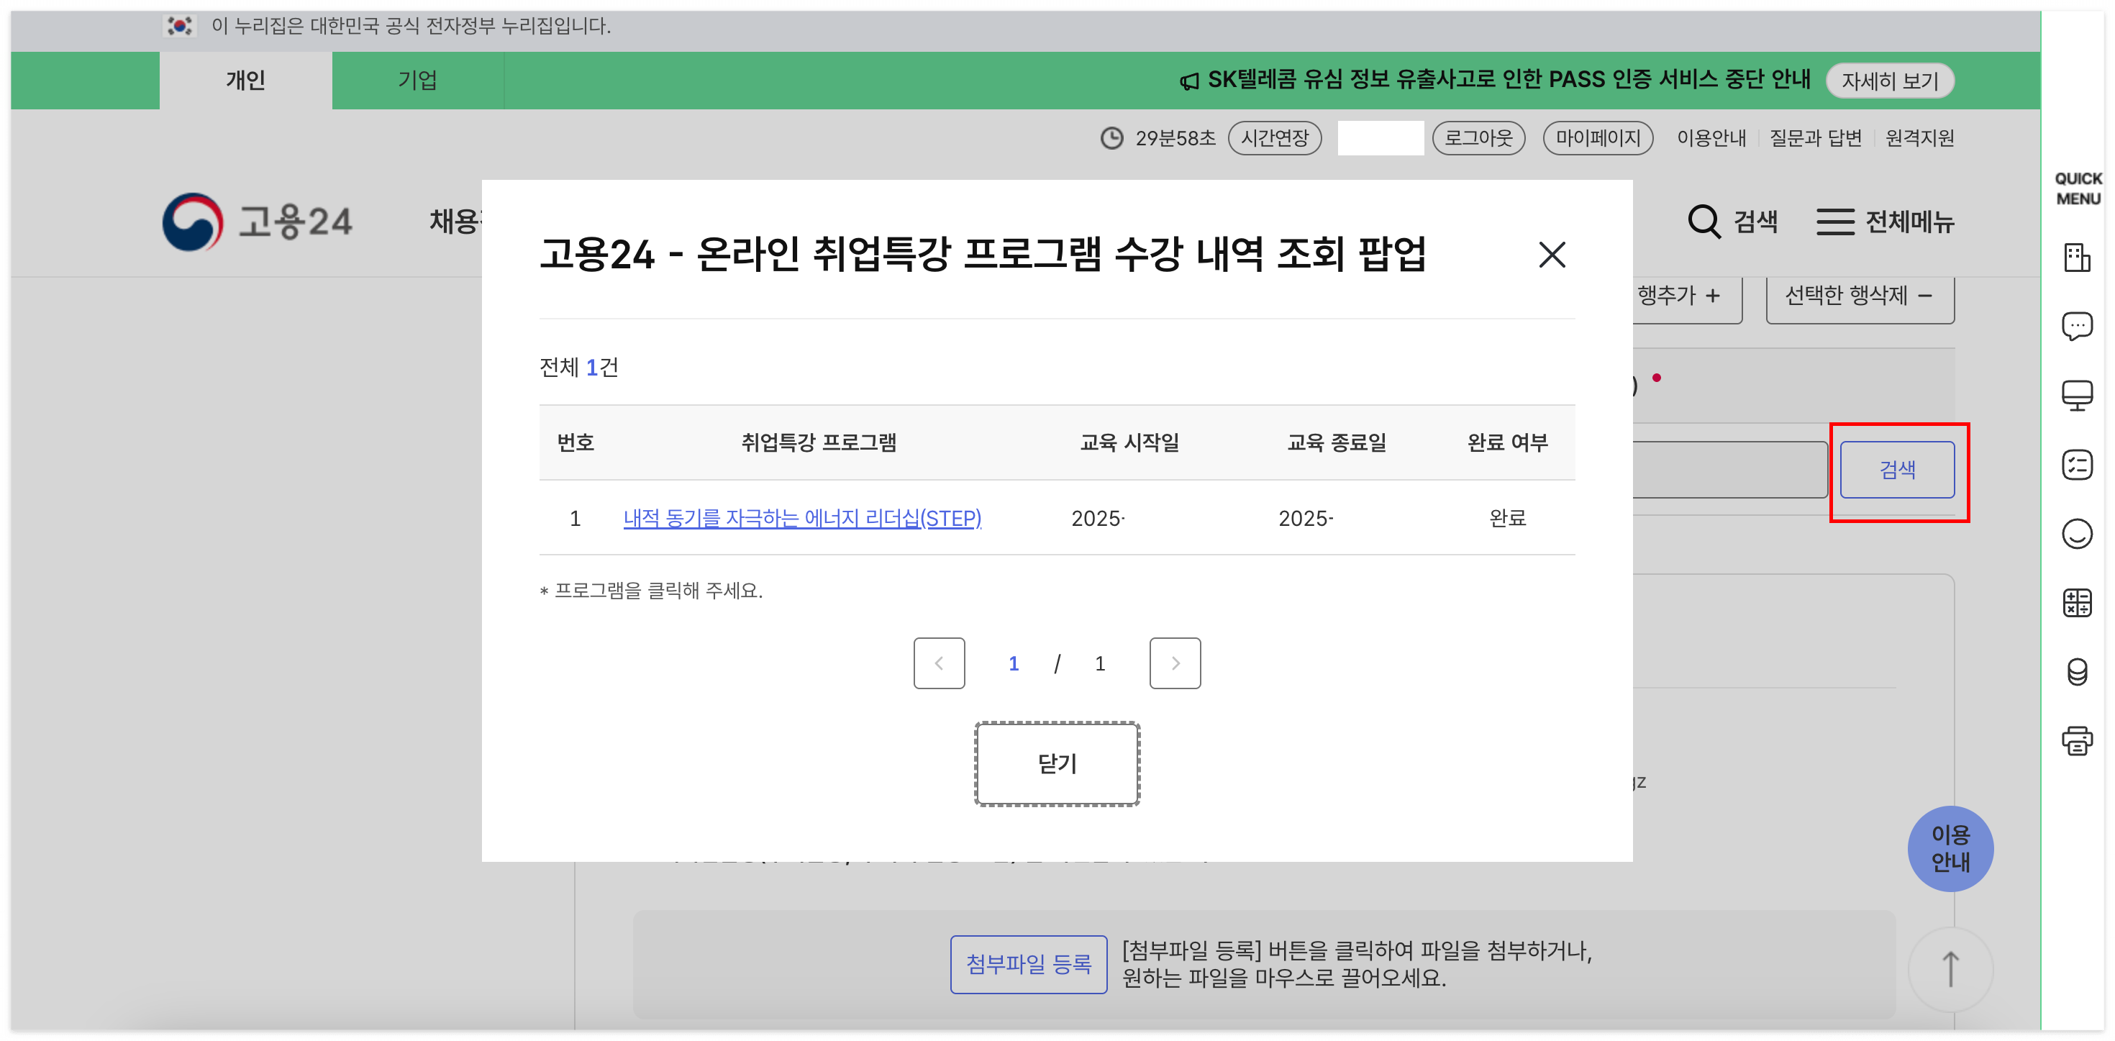Open the building icon in quick menu

2076,258
